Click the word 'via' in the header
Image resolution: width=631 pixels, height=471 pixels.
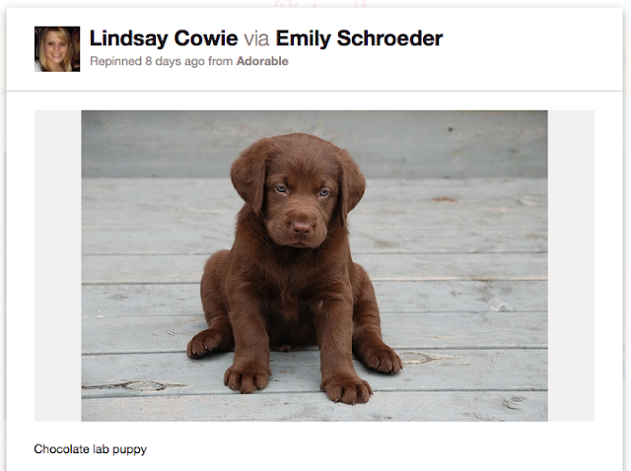click(256, 39)
